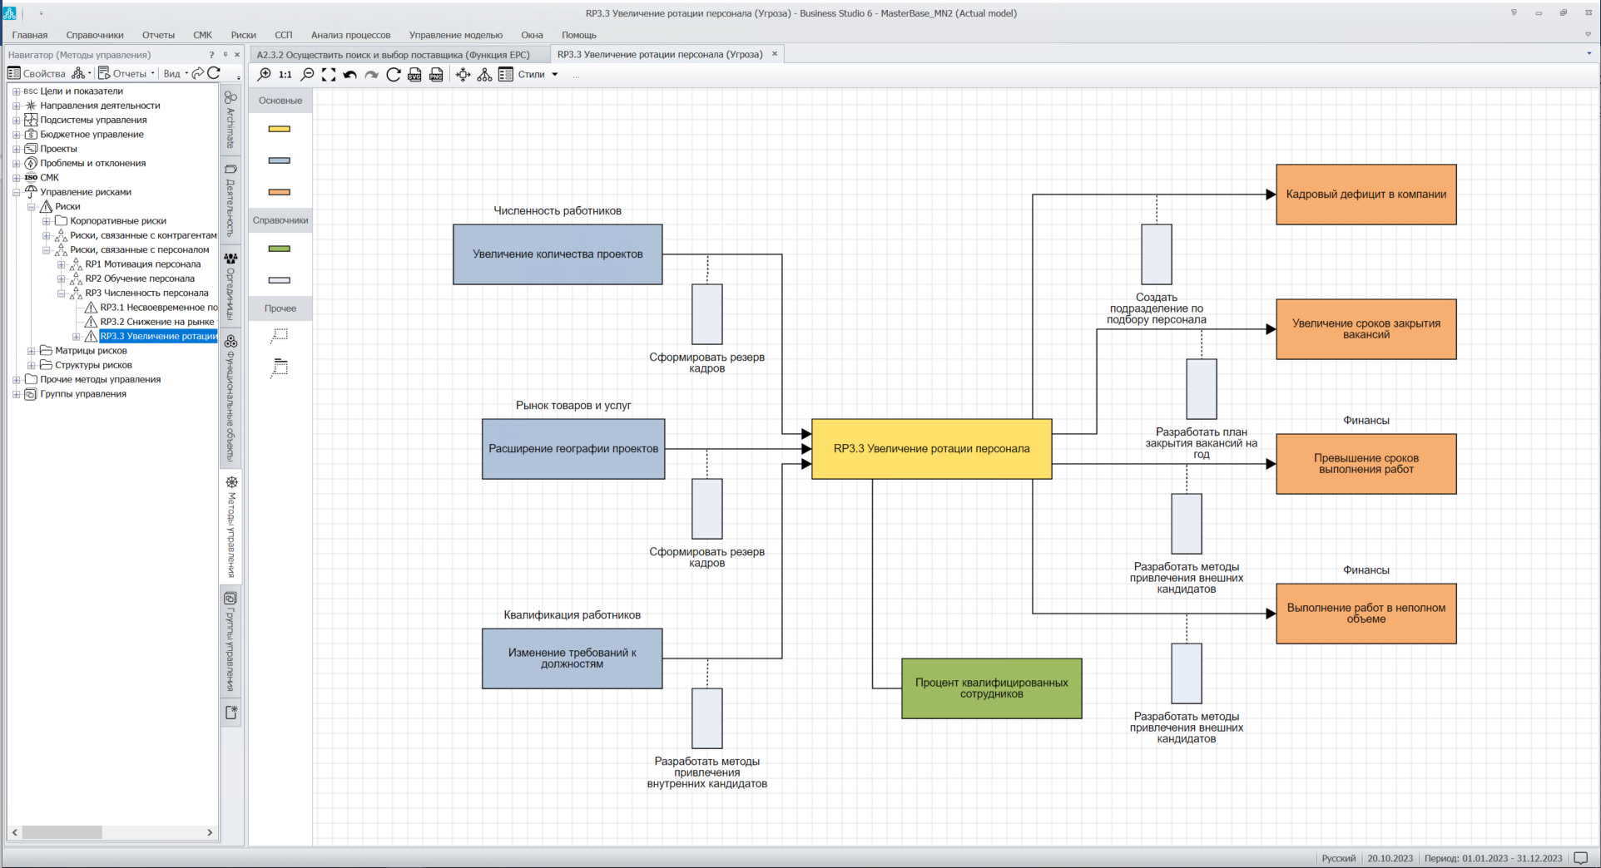Click the hierarchy layout icon in the diagram toolbar
The width and height of the screenshot is (1601, 868).
coord(483,75)
